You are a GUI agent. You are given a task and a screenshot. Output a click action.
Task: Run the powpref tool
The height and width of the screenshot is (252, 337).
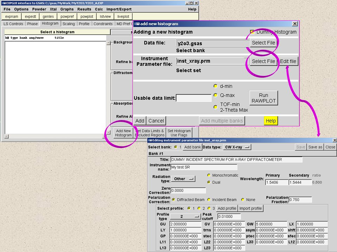[x=67, y=16]
